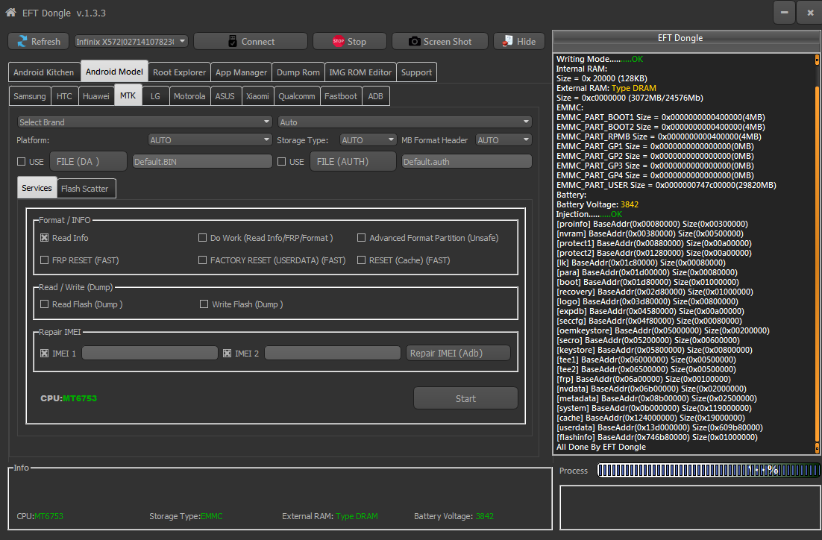Click the 'Battery Voltage: 3842' log line
This screenshot has height=540, width=822.
(597, 204)
